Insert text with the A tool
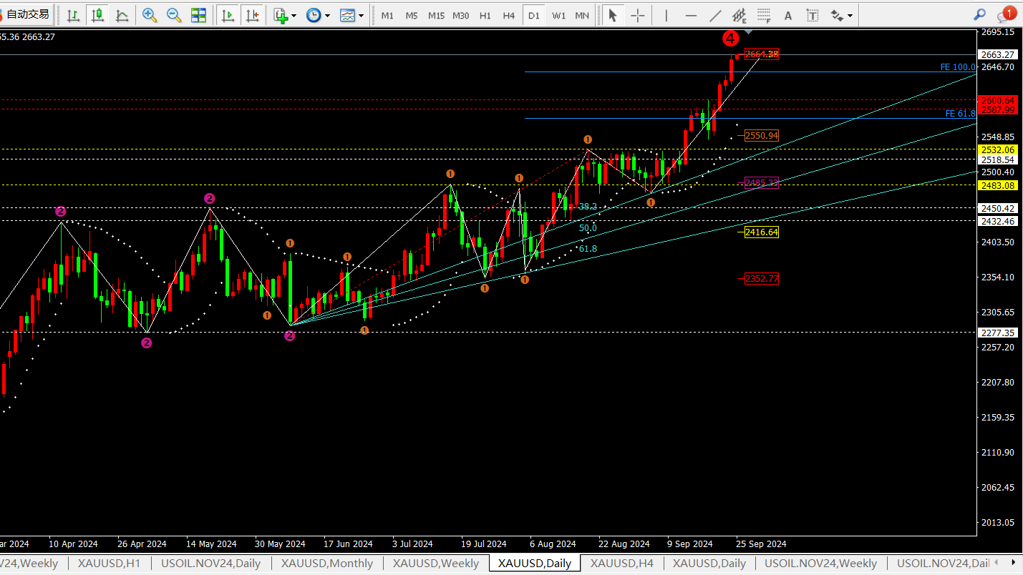The image size is (1023, 575). click(788, 14)
